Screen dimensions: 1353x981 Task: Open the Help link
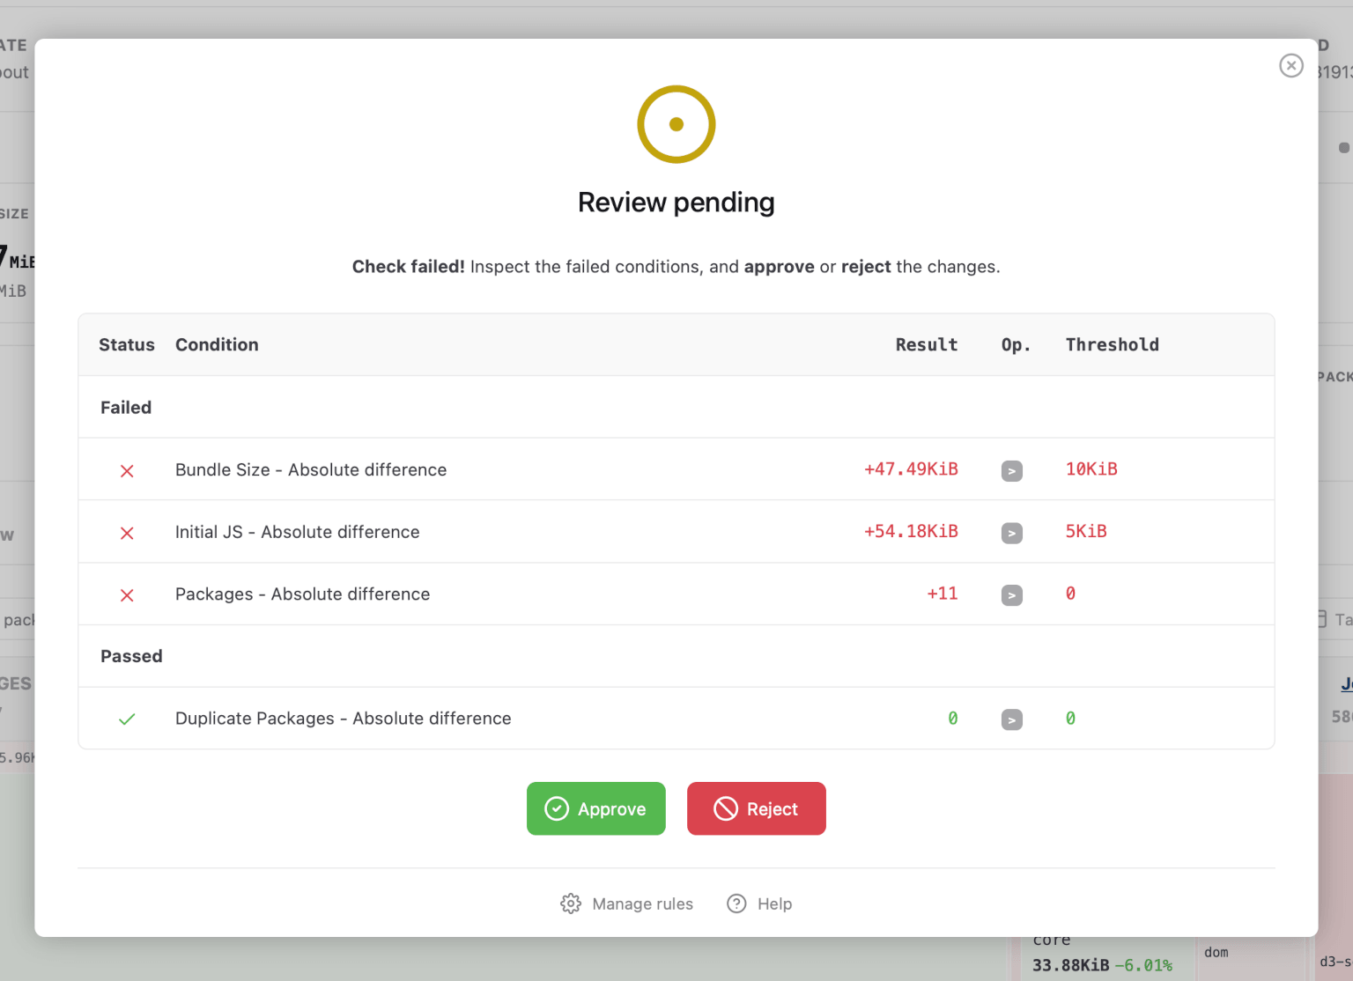[x=759, y=904]
